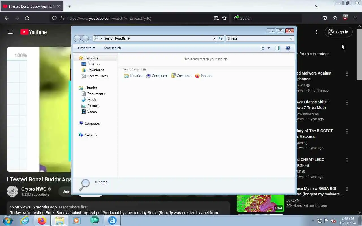Screen dimensions: 362x226
Task: Open the Windows Start button
Action: coord(8,220)
